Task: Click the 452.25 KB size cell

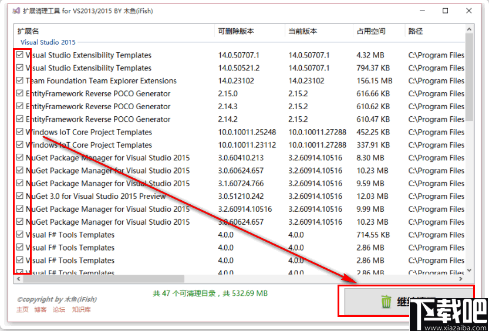Action: tap(373, 132)
